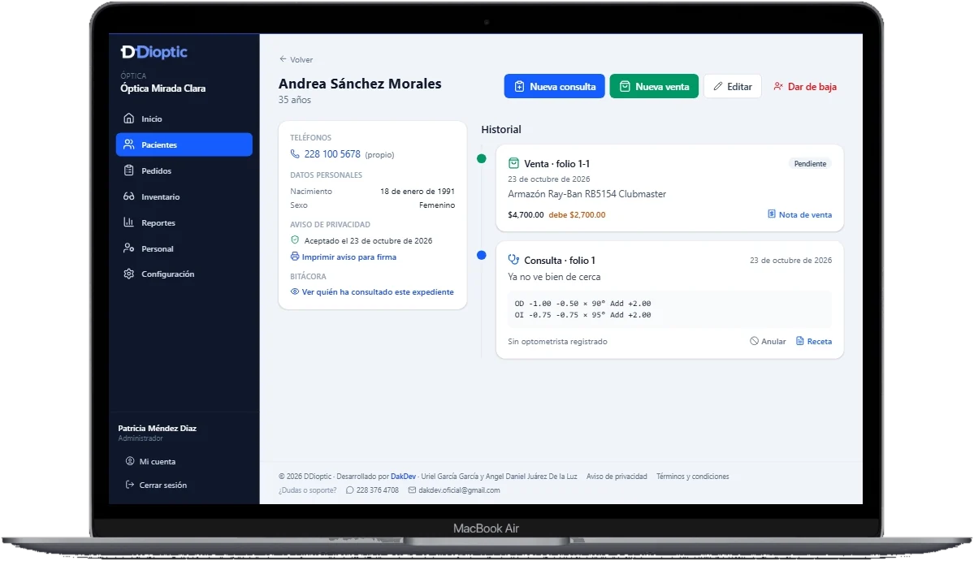Click the patient name Andrea Sánchez Morales
974x561 pixels.
pyautogui.click(x=360, y=84)
